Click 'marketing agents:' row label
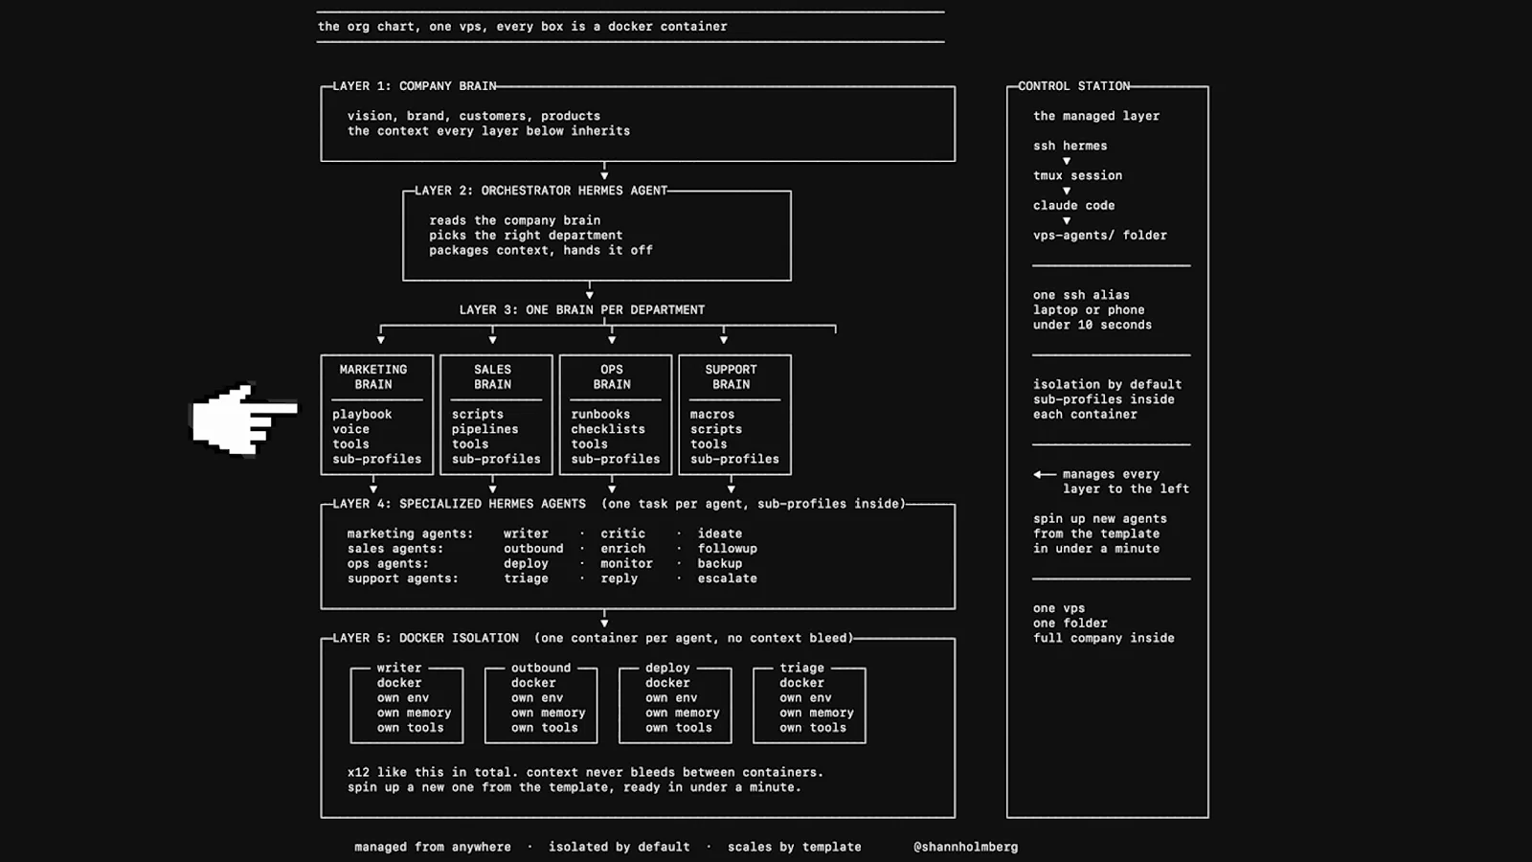The height and width of the screenshot is (862, 1532). (x=410, y=533)
